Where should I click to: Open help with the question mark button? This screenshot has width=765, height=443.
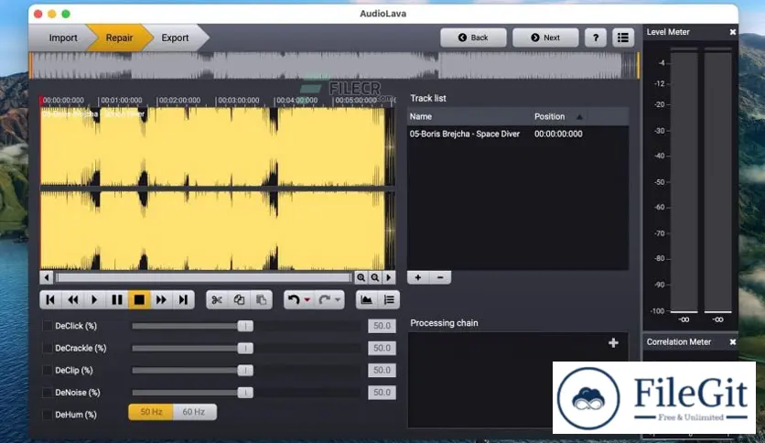(595, 38)
